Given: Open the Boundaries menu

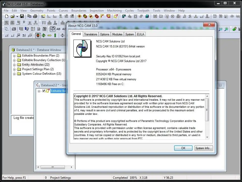Looking at the screenshot, I should pos(79,11).
